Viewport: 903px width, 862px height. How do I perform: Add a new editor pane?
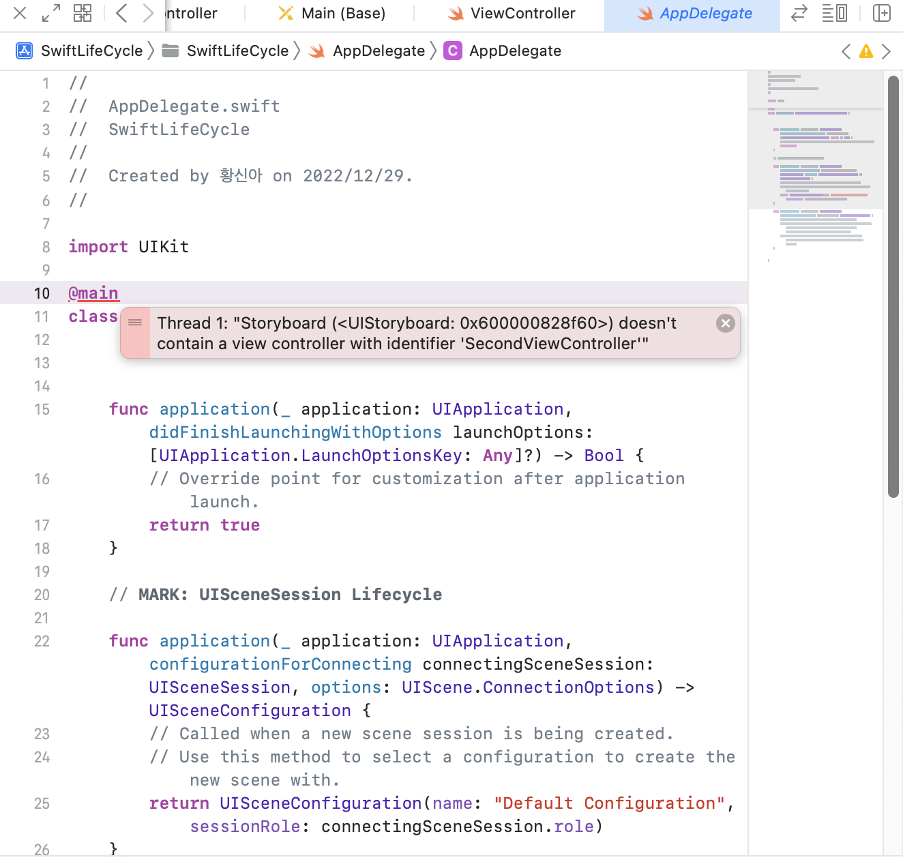click(x=882, y=13)
